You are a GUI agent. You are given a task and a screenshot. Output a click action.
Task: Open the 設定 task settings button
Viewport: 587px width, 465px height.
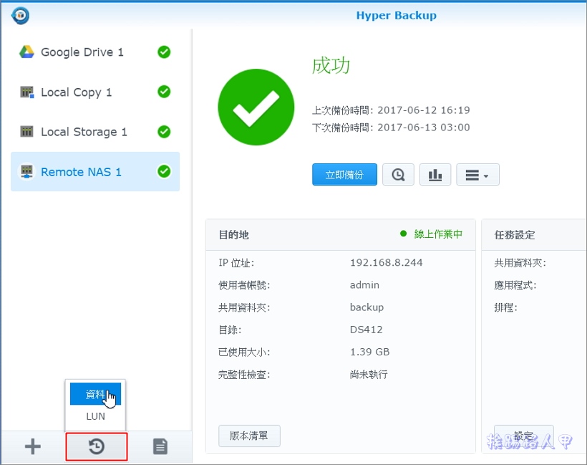[524, 436]
